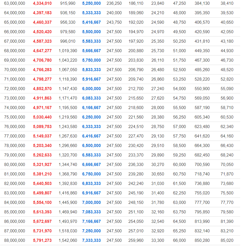This screenshot has width=241, height=246.
Task: Click the blue value 6,250,000
Action: [91, 117]
